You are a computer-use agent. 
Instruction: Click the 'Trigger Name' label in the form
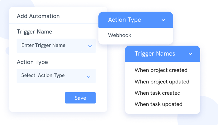(34, 32)
